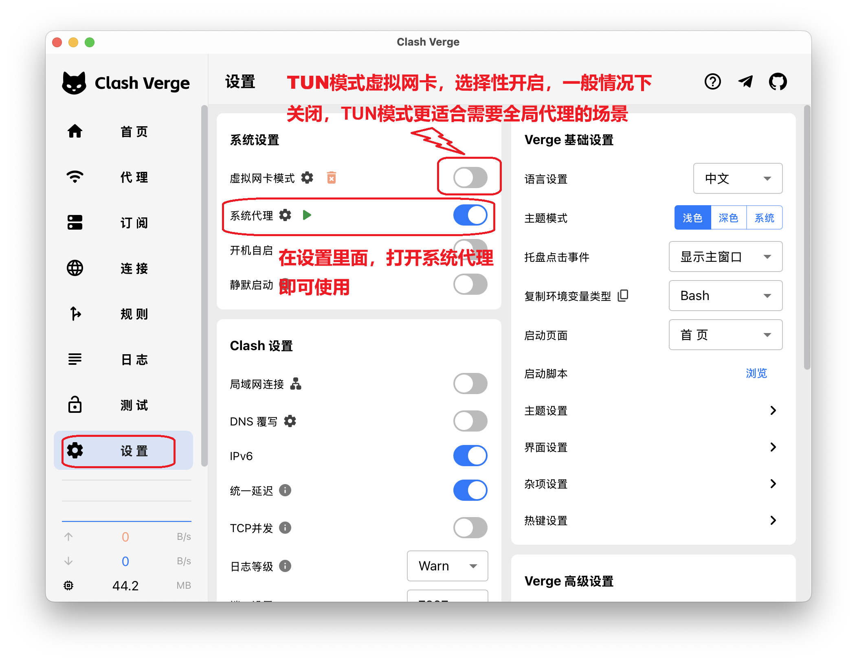The width and height of the screenshot is (857, 662).
Task: Open the 语言设置 language dropdown
Action: pos(737,178)
